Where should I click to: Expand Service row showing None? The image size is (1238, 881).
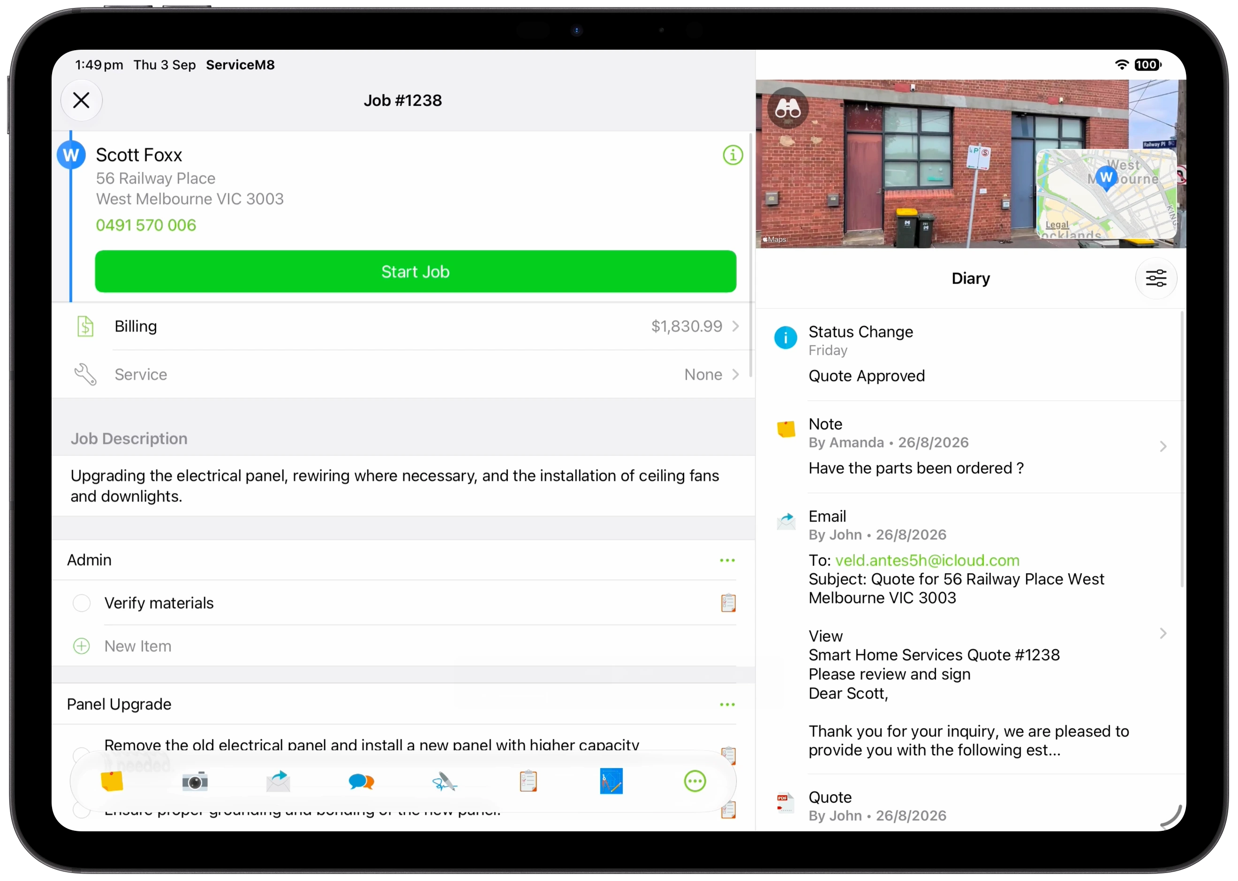pos(403,374)
